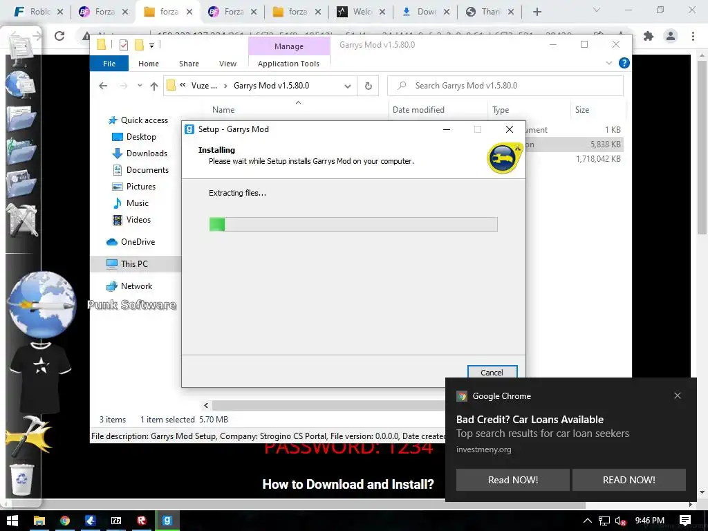Refresh the Explorer folder view
Viewport: 708px width, 531px height.
[369, 86]
